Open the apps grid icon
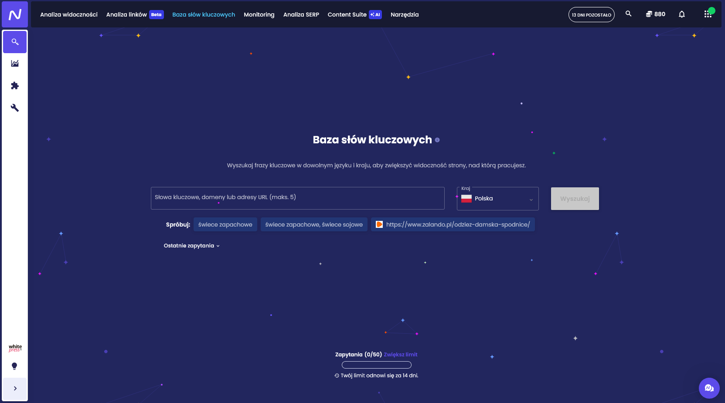 click(708, 14)
